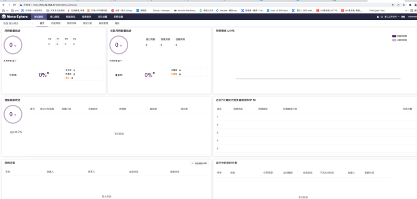The height and width of the screenshot is (199, 417).
Task: Go back with browser back arrow
Action: tap(4, 5)
